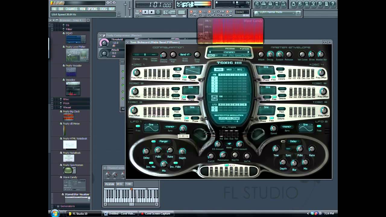The height and width of the screenshot is (217, 386).
Task: Open the TOOLS menu
Action: [103, 9]
